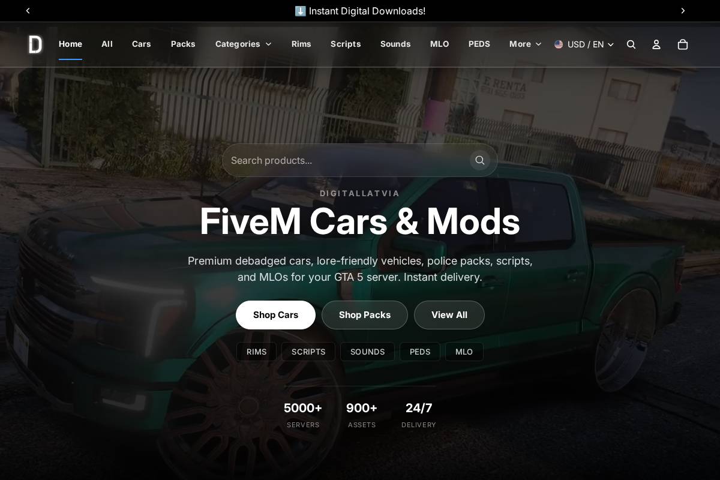This screenshot has width=720, height=480.
Task: Go to the Rims menu item
Action: pos(301,44)
